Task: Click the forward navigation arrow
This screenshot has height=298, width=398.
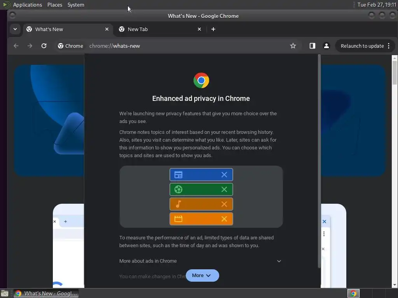Action: 30,46
